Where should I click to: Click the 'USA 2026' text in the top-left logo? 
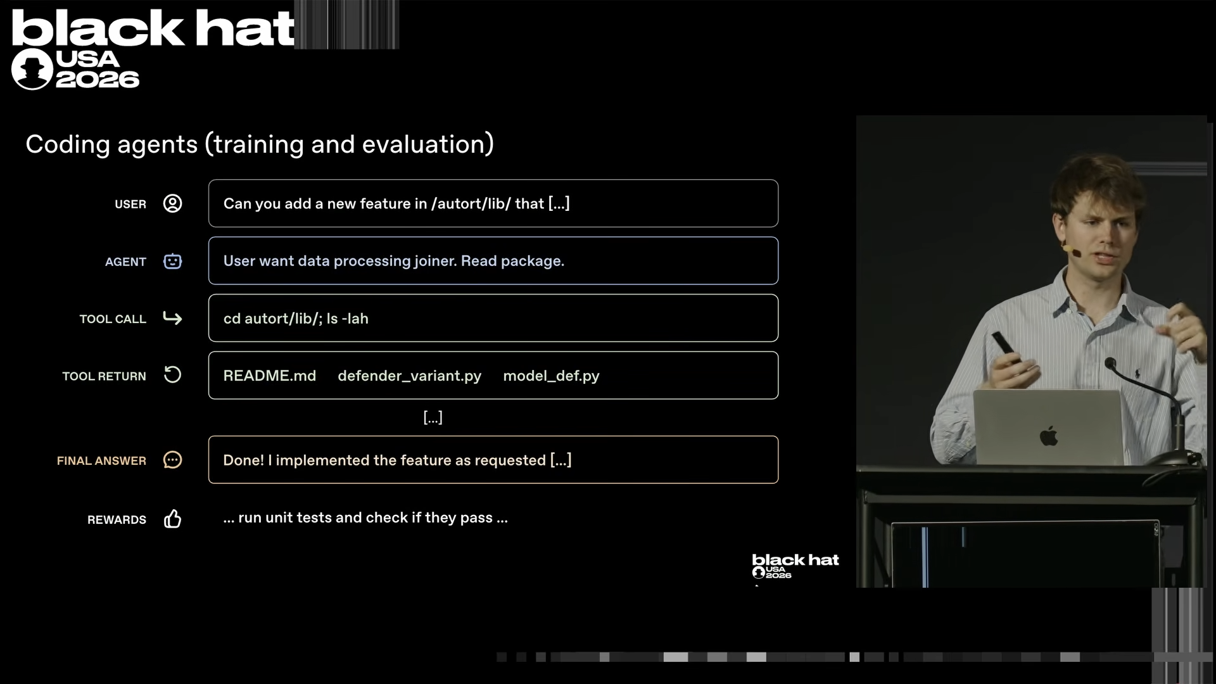97,69
